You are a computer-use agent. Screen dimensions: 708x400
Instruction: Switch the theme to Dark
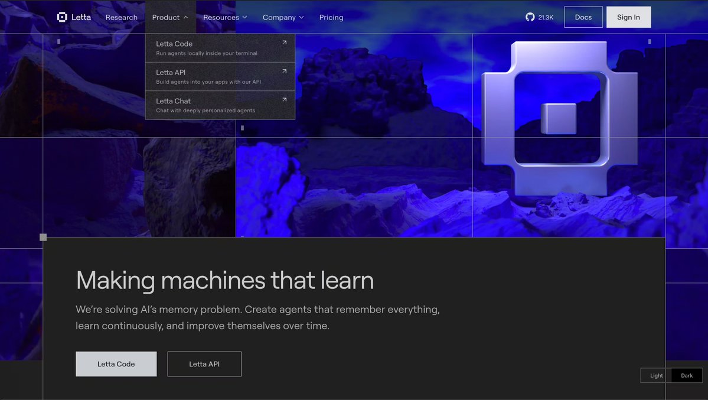pos(687,376)
